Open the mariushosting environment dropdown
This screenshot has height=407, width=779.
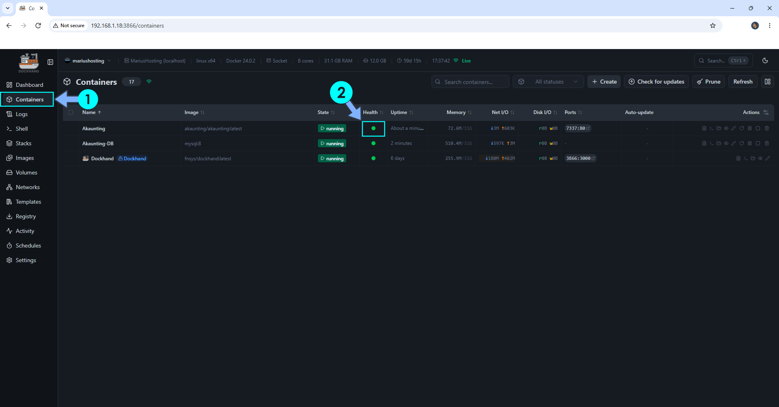pyautogui.click(x=88, y=61)
